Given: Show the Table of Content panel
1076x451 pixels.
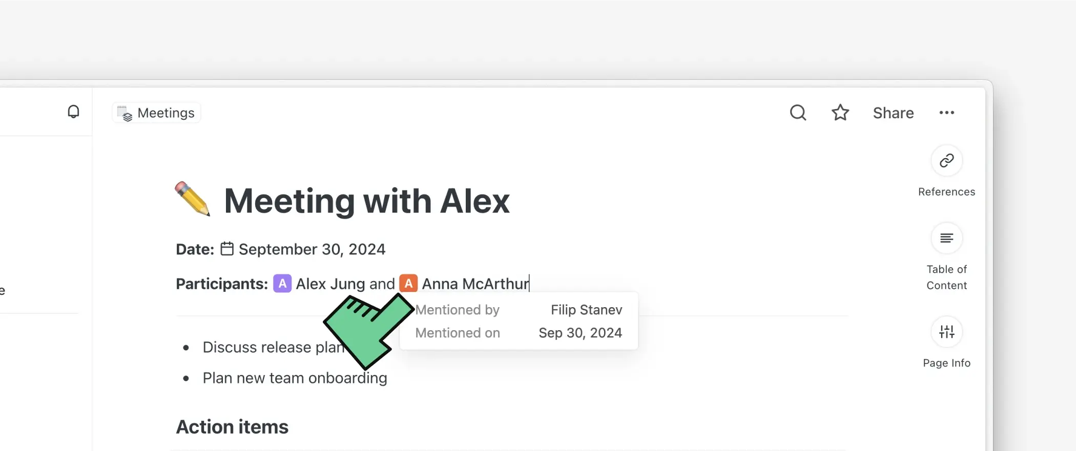Looking at the screenshot, I should 946,238.
